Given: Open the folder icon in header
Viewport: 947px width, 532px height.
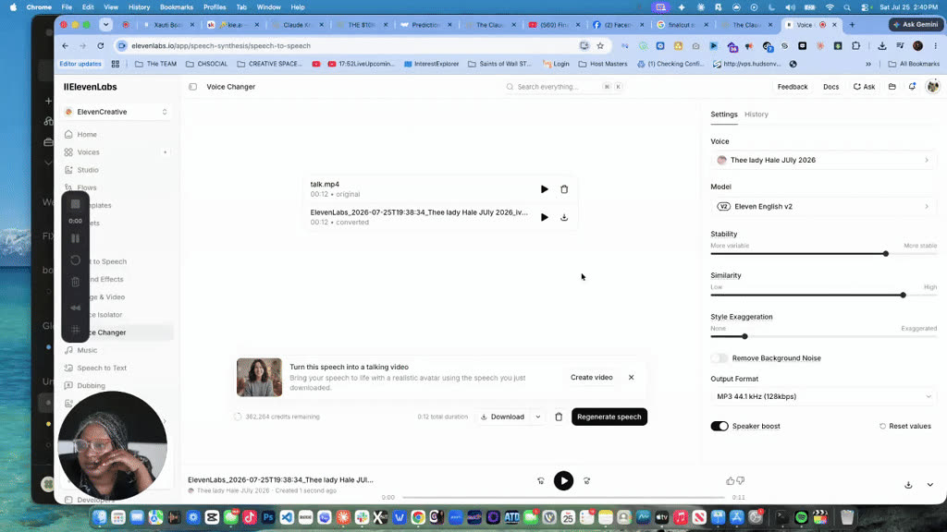Looking at the screenshot, I should pos(892,87).
